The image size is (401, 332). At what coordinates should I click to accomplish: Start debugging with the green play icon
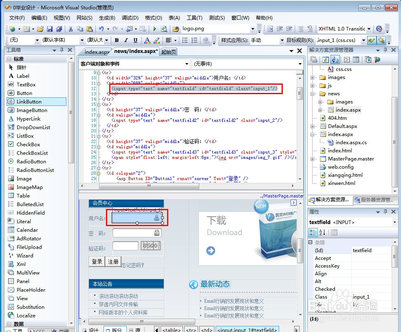pos(155,29)
